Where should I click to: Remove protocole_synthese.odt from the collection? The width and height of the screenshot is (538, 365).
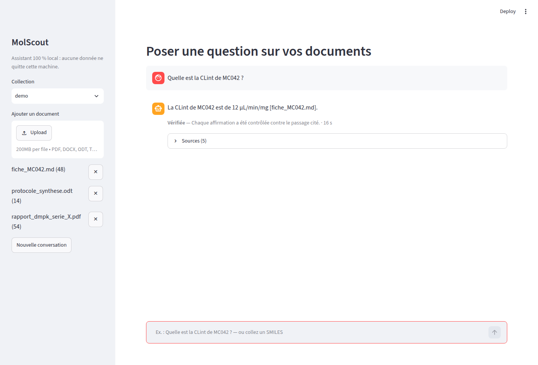96,194
